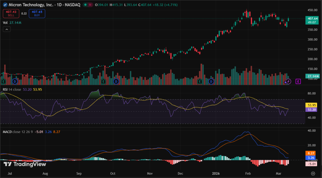Click the 2026 label on time axis
The height and width of the screenshot is (178, 322).
pyautogui.click(x=215, y=173)
